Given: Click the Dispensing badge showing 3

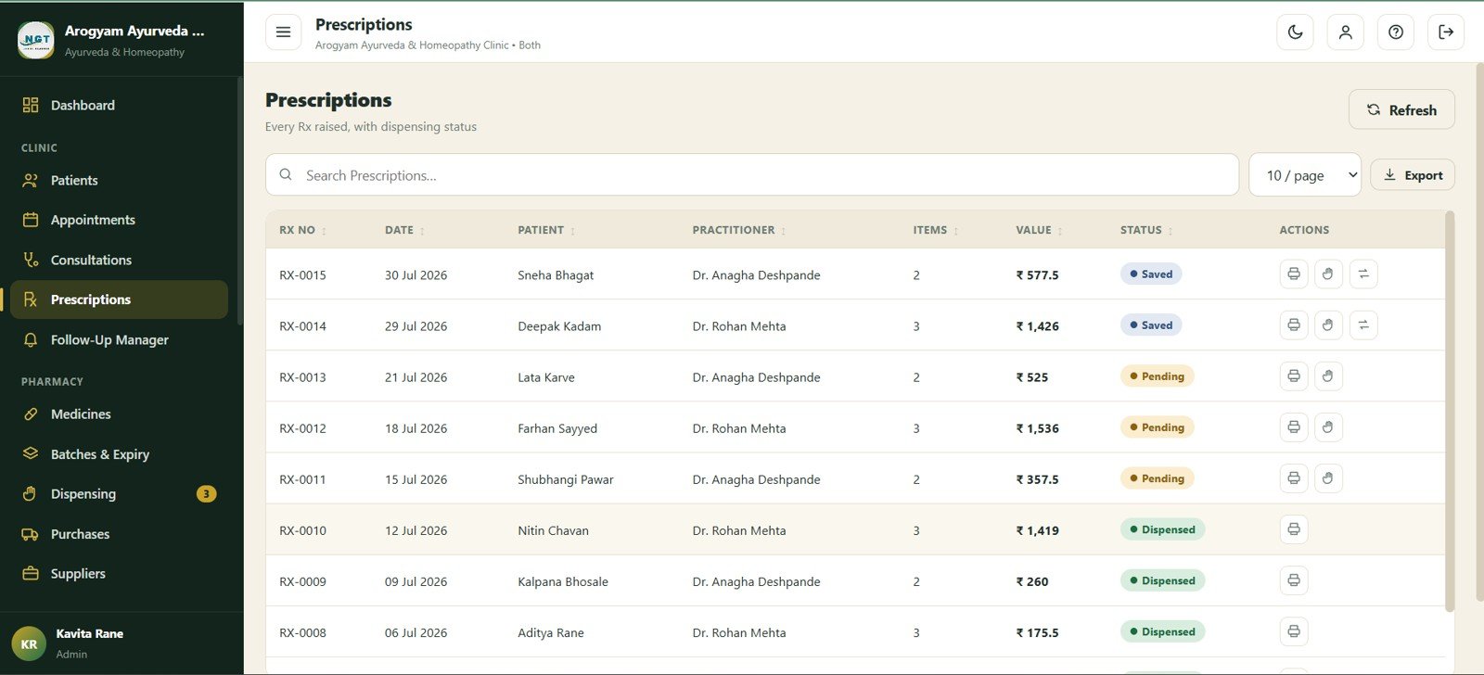Looking at the screenshot, I should (206, 494).
